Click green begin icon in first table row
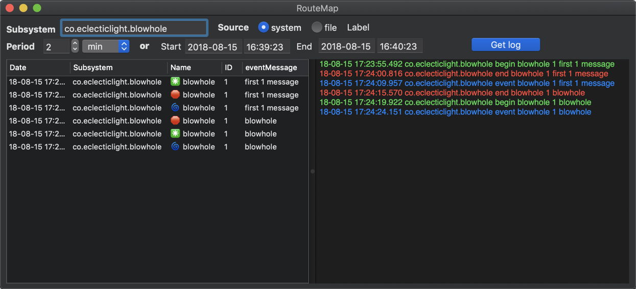Image resolution: width=636 pixels, height=289 pixels. point(175,82)
